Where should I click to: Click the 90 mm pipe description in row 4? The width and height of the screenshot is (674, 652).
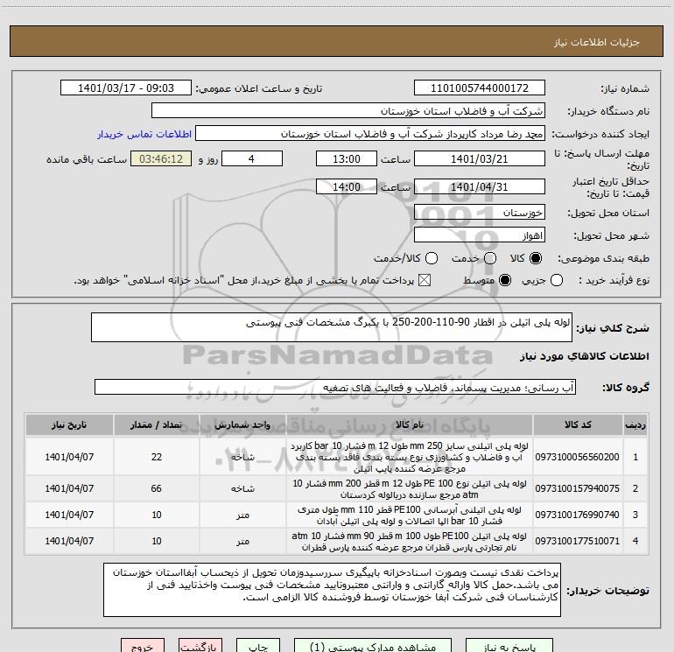[x=410, y=542]
